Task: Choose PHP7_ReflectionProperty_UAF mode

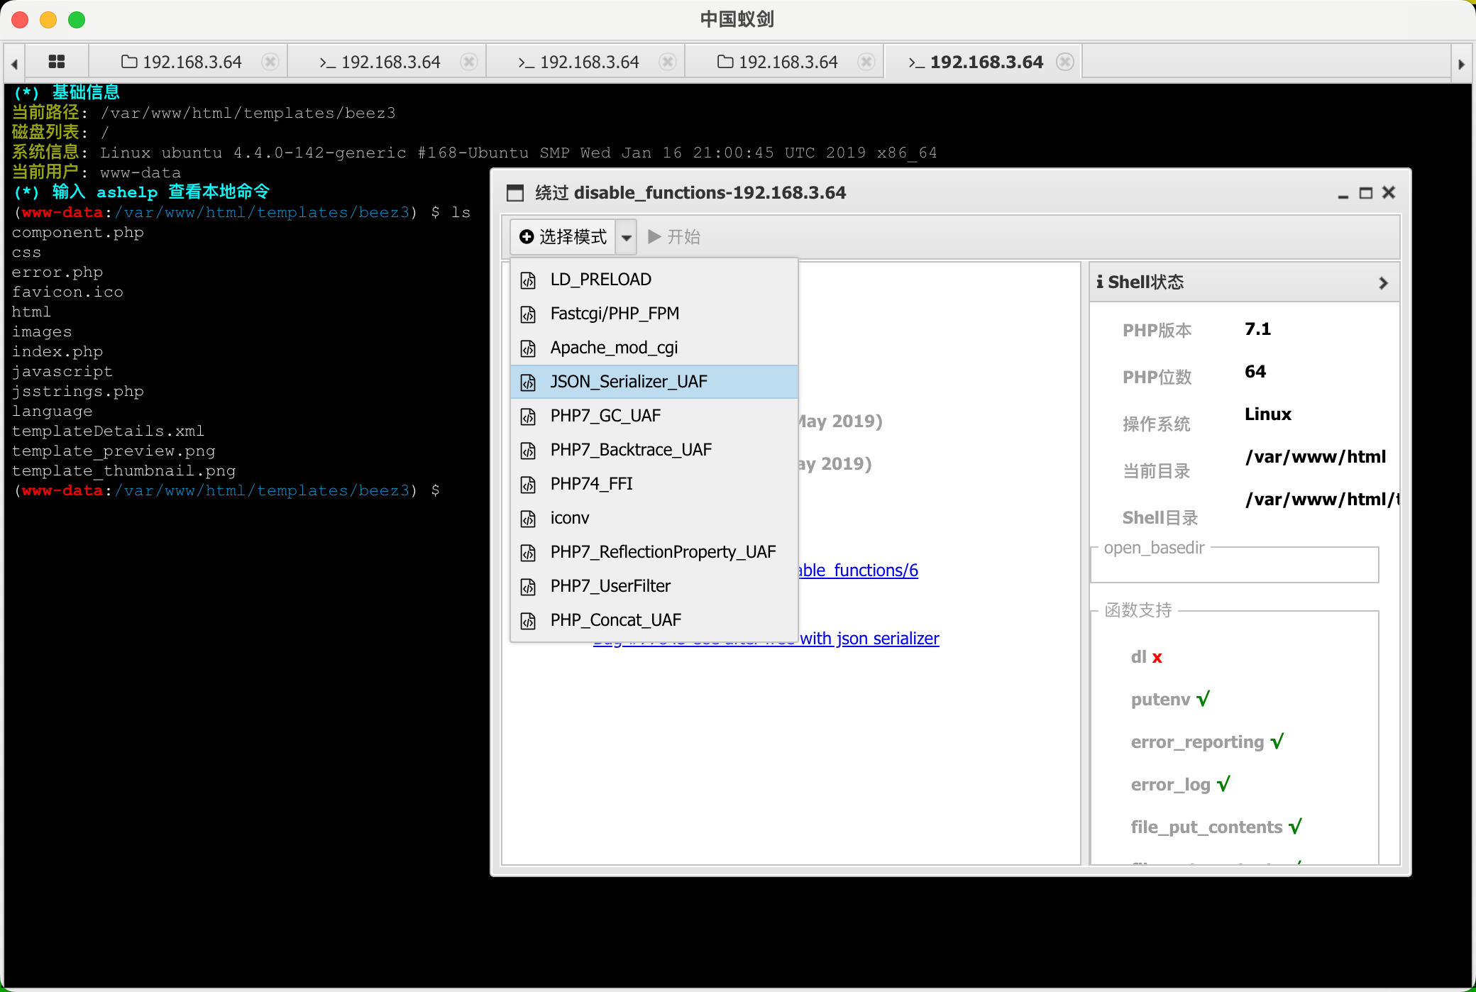Action: pyautogui.click(x=654, y=552)
